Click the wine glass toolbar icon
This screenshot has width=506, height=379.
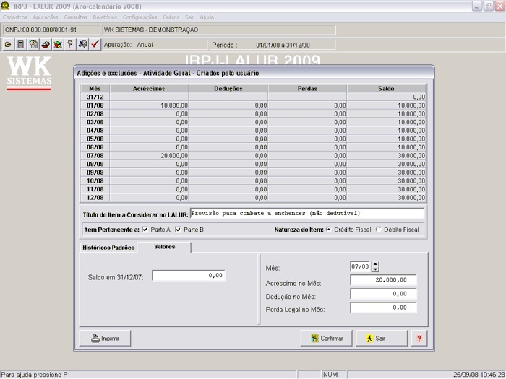tap(69, 44)
